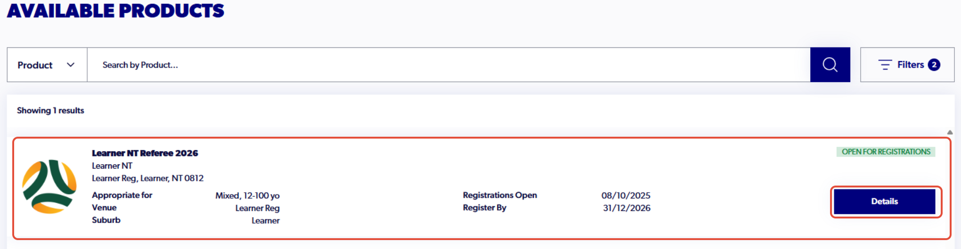Open the Filters panel
The width and height of the screenshot is (961, 249).
click(x=907, y=65)
